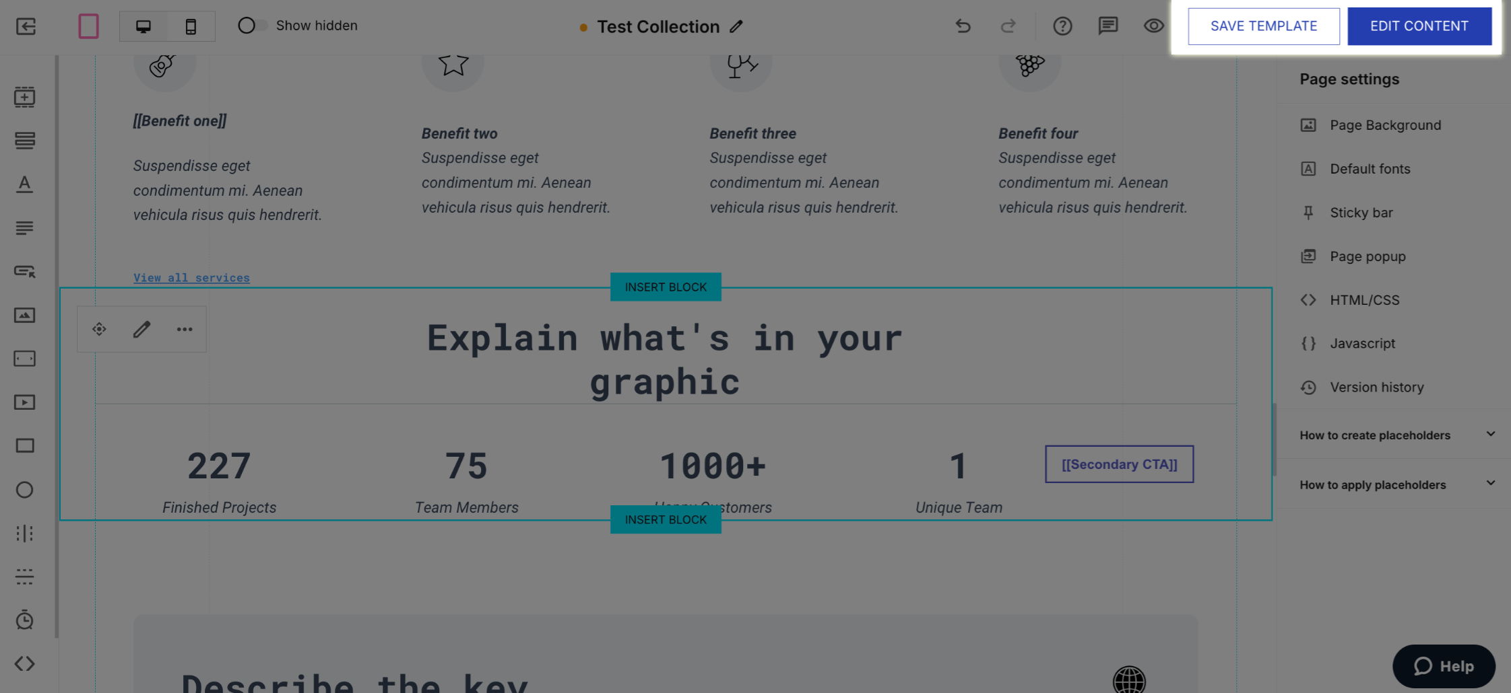Click the timer icon in left sidebar
The height and width of the screenshot is (693, 1511).
pos(25,620)
